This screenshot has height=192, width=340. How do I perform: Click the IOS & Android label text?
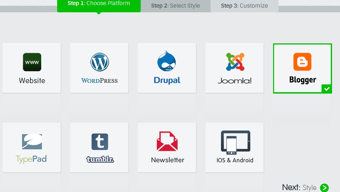[x=235, y=160]
